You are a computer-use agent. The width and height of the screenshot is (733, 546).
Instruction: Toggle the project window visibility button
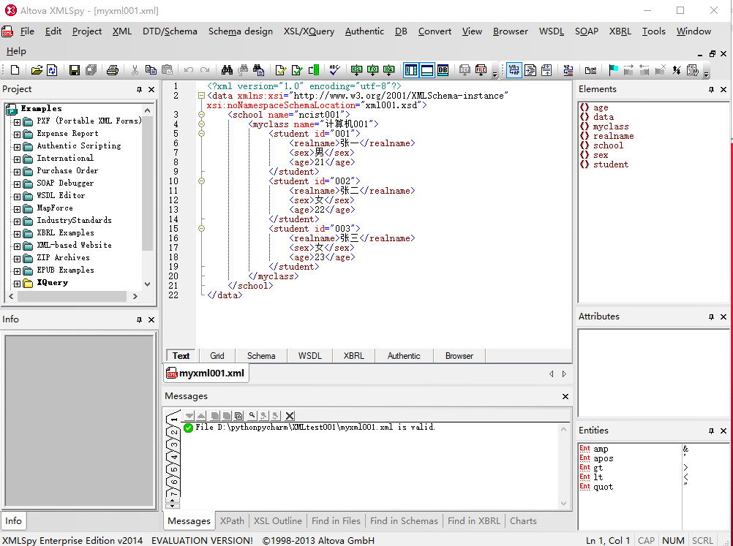[411, 70]
